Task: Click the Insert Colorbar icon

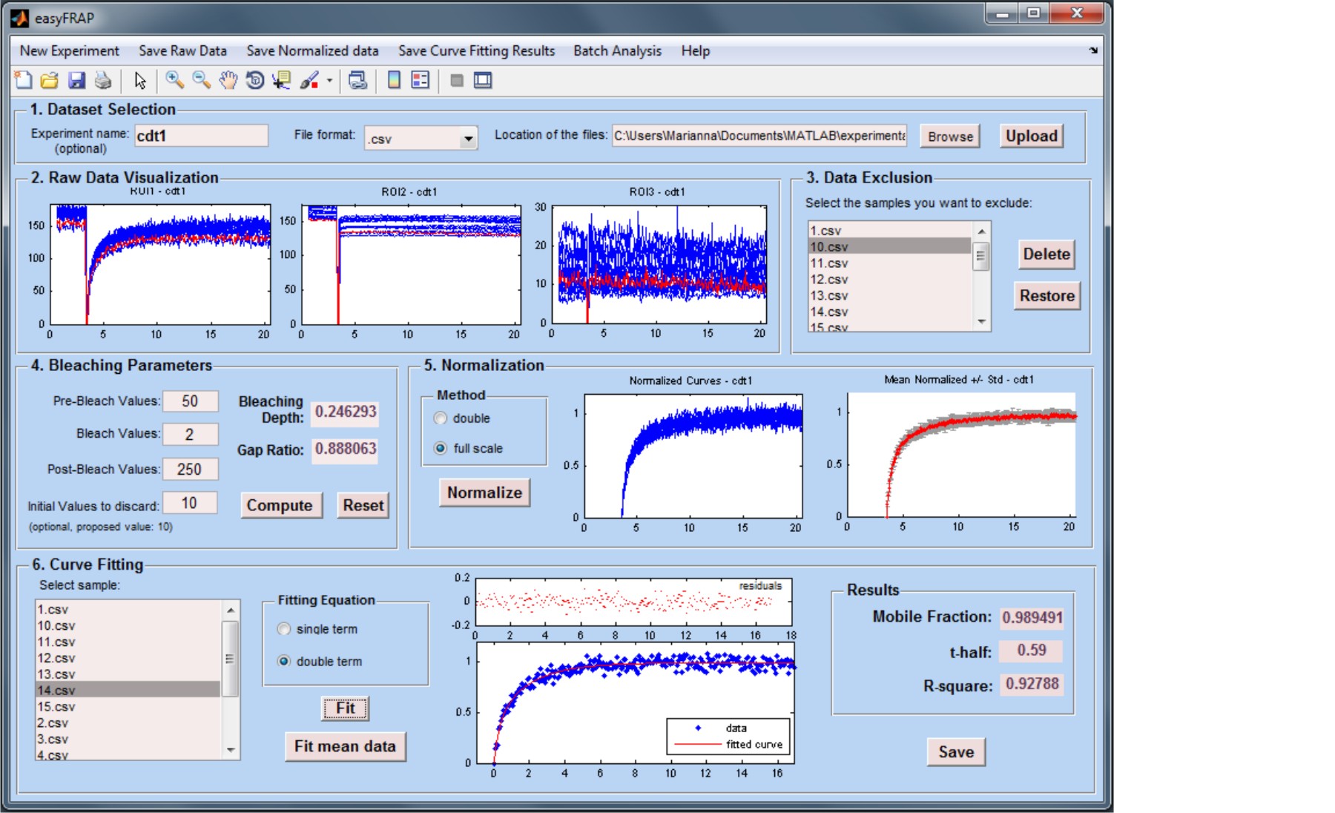Action: click(x=394, y=80)
